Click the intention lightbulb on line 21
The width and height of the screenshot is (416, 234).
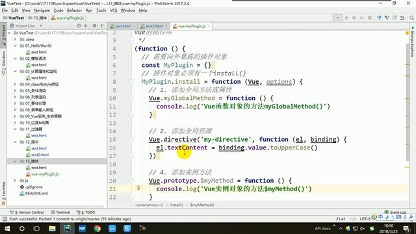138,188
